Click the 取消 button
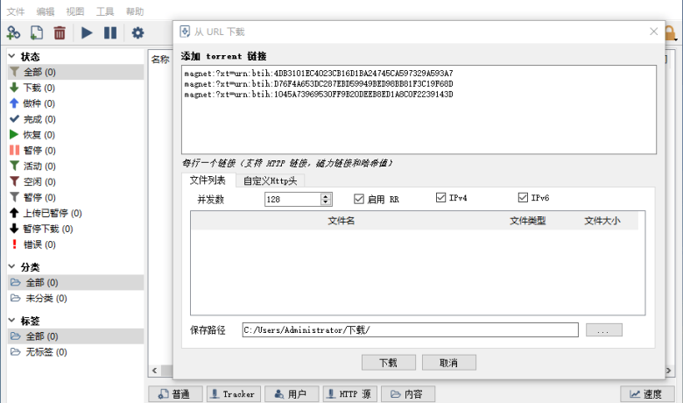683x403 pixels. coord(448,363)
